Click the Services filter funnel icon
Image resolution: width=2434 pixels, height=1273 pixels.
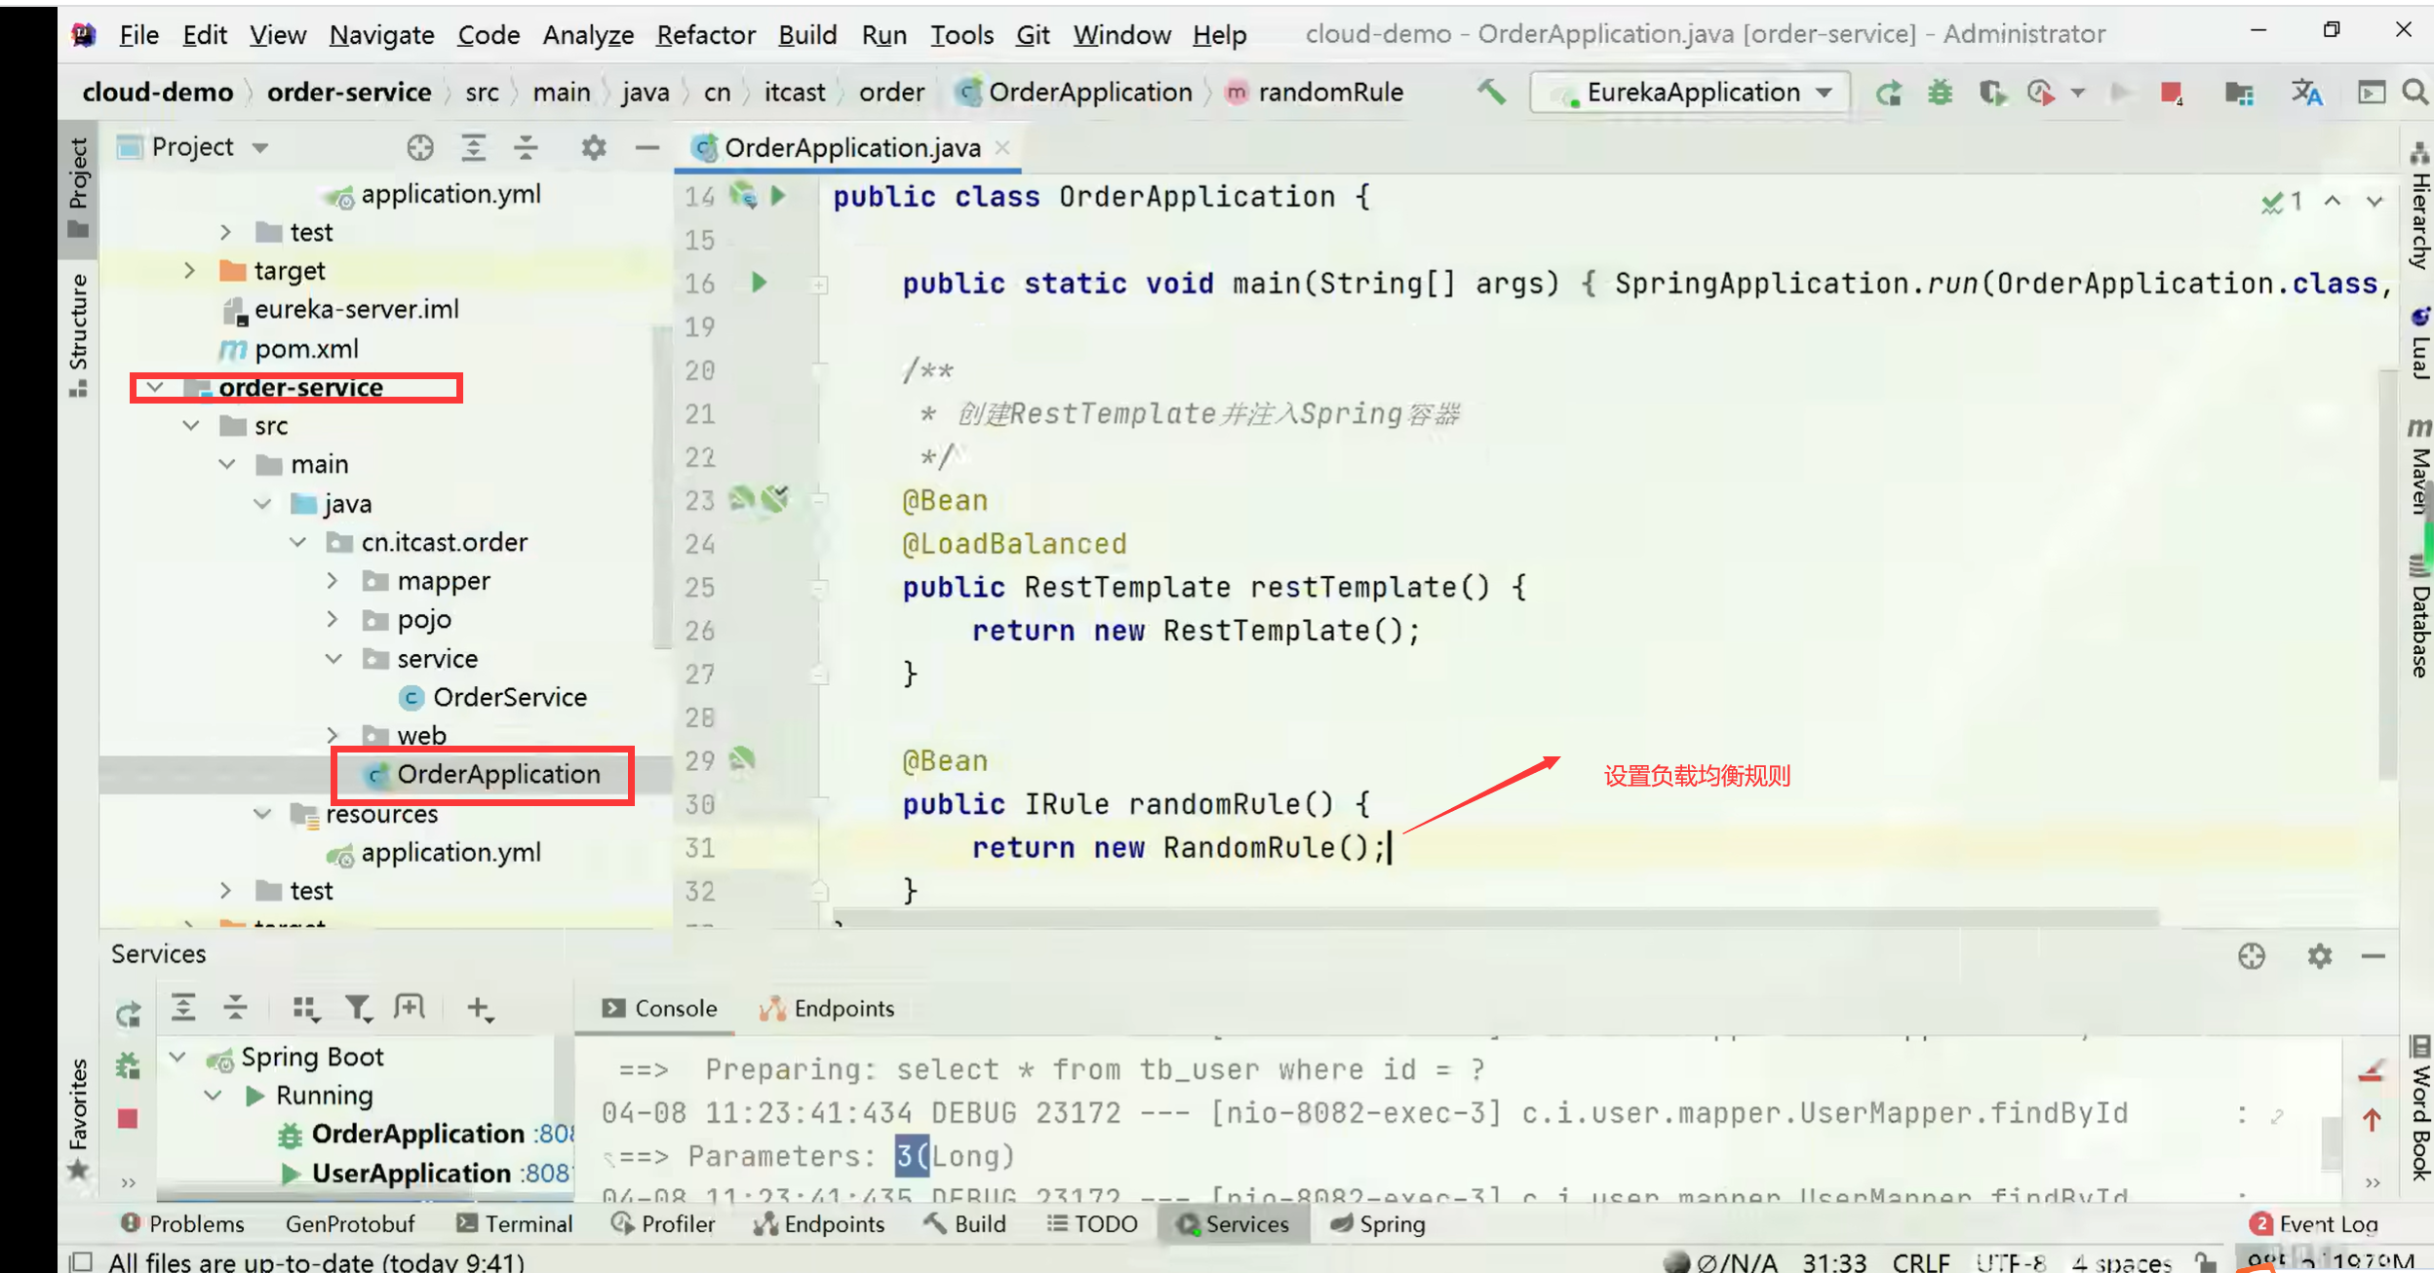click(357, 1008)
